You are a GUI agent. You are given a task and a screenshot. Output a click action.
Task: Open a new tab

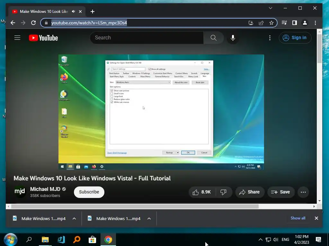[93, 12]
